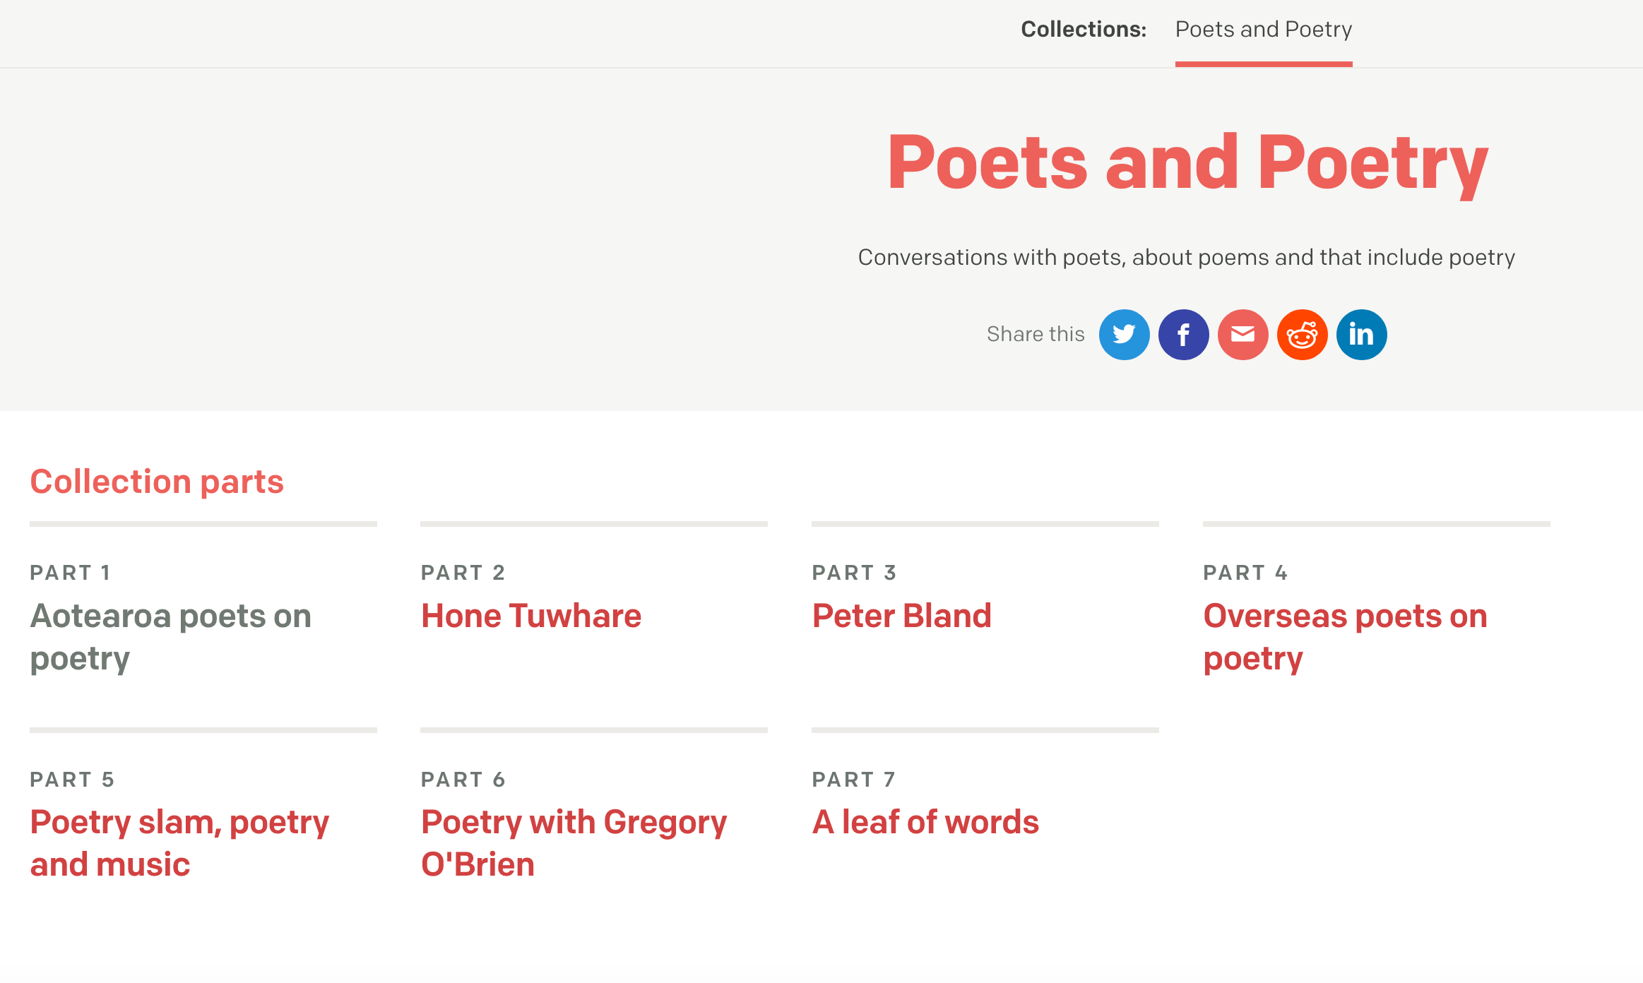Viewport: 1643px width, 983px height.
Task: Share this collection on Twitter
Action: [1124, 335]
